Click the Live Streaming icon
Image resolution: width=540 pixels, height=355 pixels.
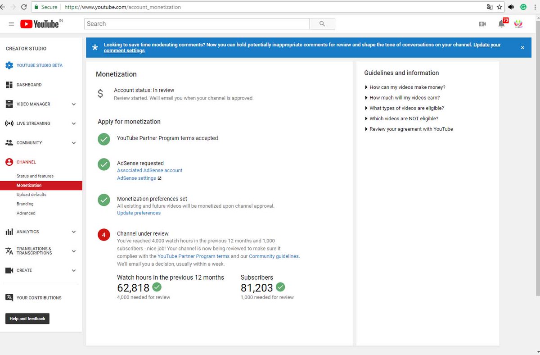click(9, 123)
